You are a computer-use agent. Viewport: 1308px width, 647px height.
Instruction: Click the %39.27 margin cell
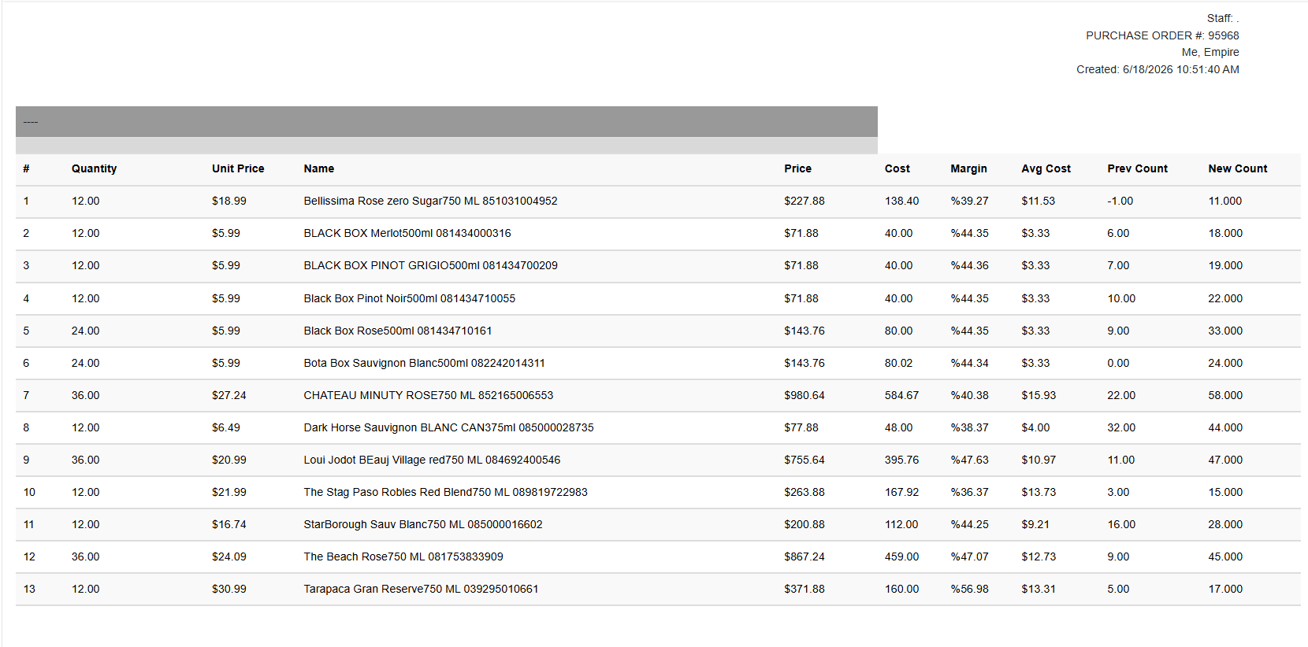click(969, 201)
